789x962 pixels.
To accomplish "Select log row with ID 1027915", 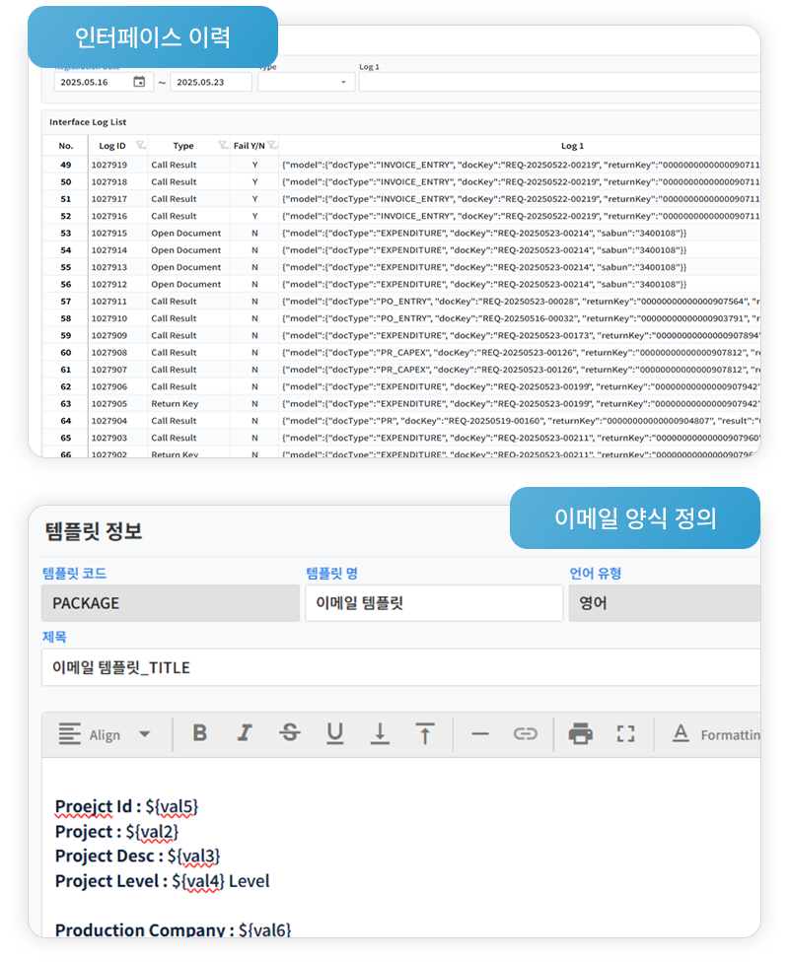I will click(x=108, y=234).
